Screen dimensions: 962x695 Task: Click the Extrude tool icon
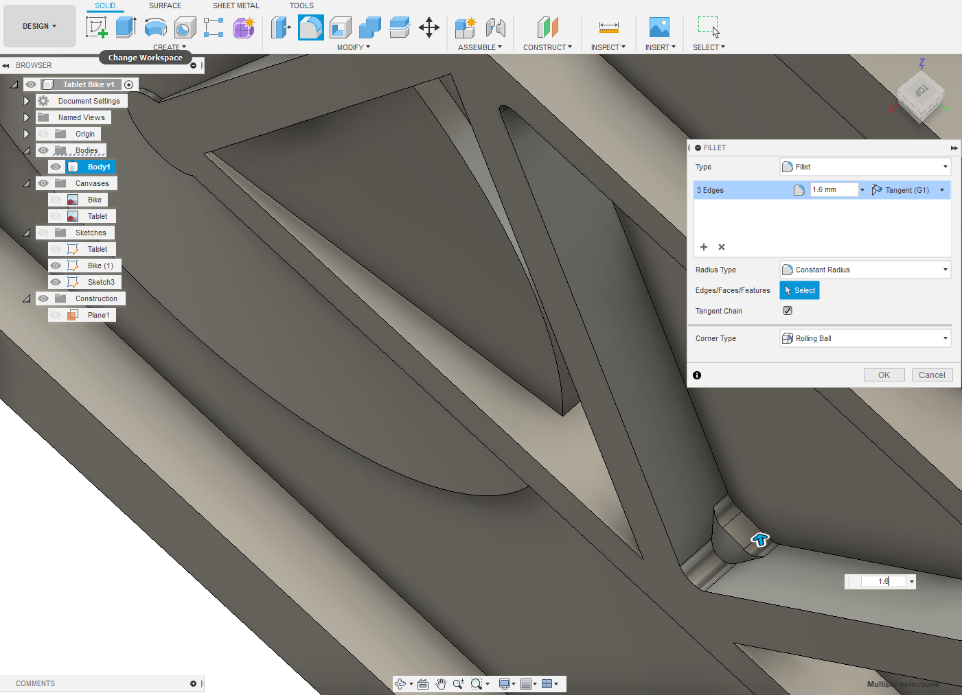(126, 27)
